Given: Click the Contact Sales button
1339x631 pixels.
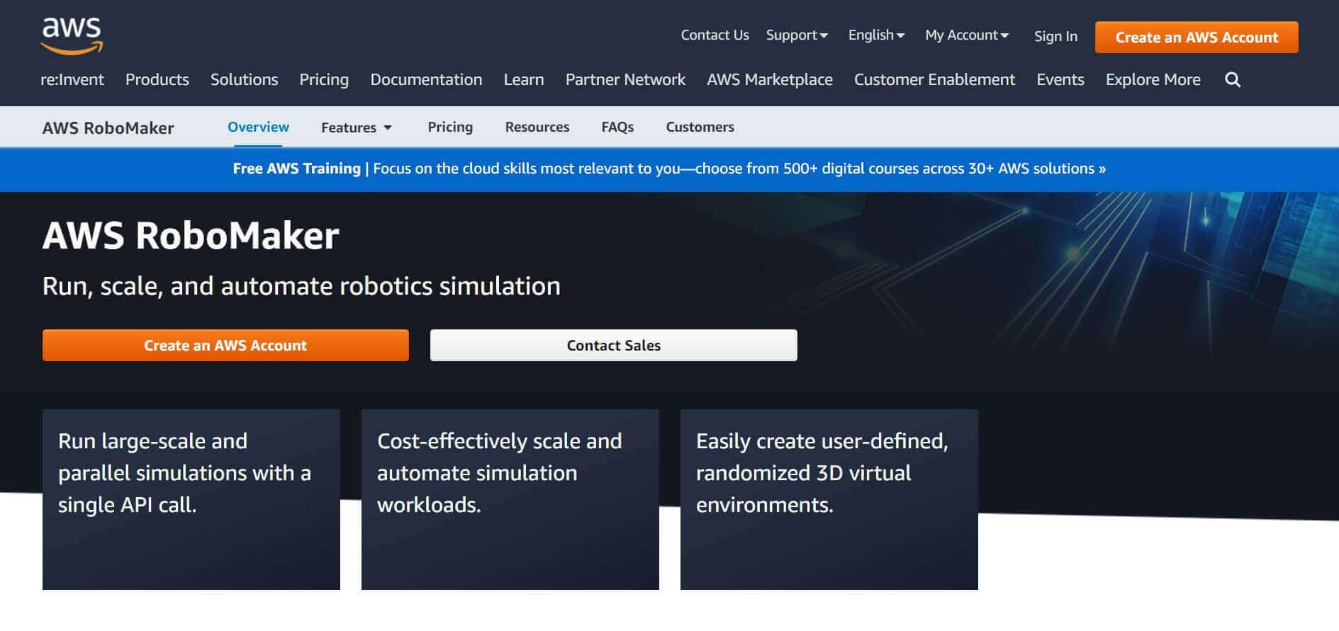Looking at the screenshot, I should click(613, 346).
